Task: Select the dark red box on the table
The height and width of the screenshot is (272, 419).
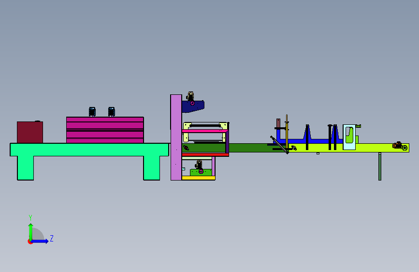Action: (30, 132)
